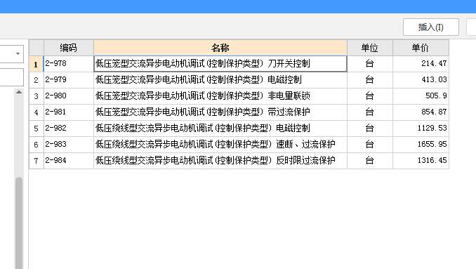
Task: Click code cell 2-979
Action: (x=69, y=80)
